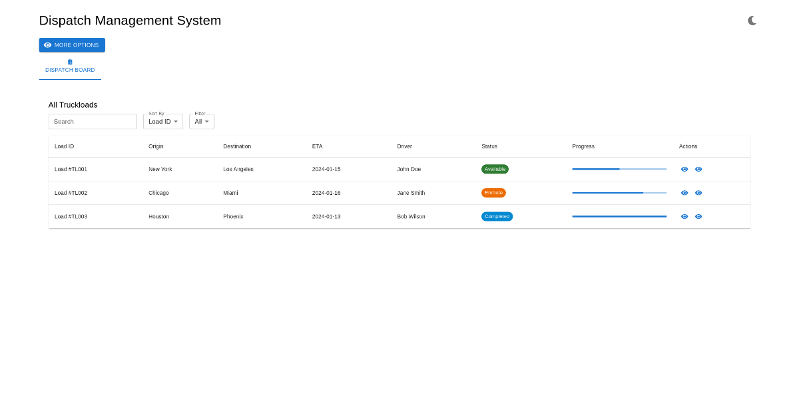Open the Filter dropdown showing All
Viewport: 799px width, 419px height.
pos(201,121)
